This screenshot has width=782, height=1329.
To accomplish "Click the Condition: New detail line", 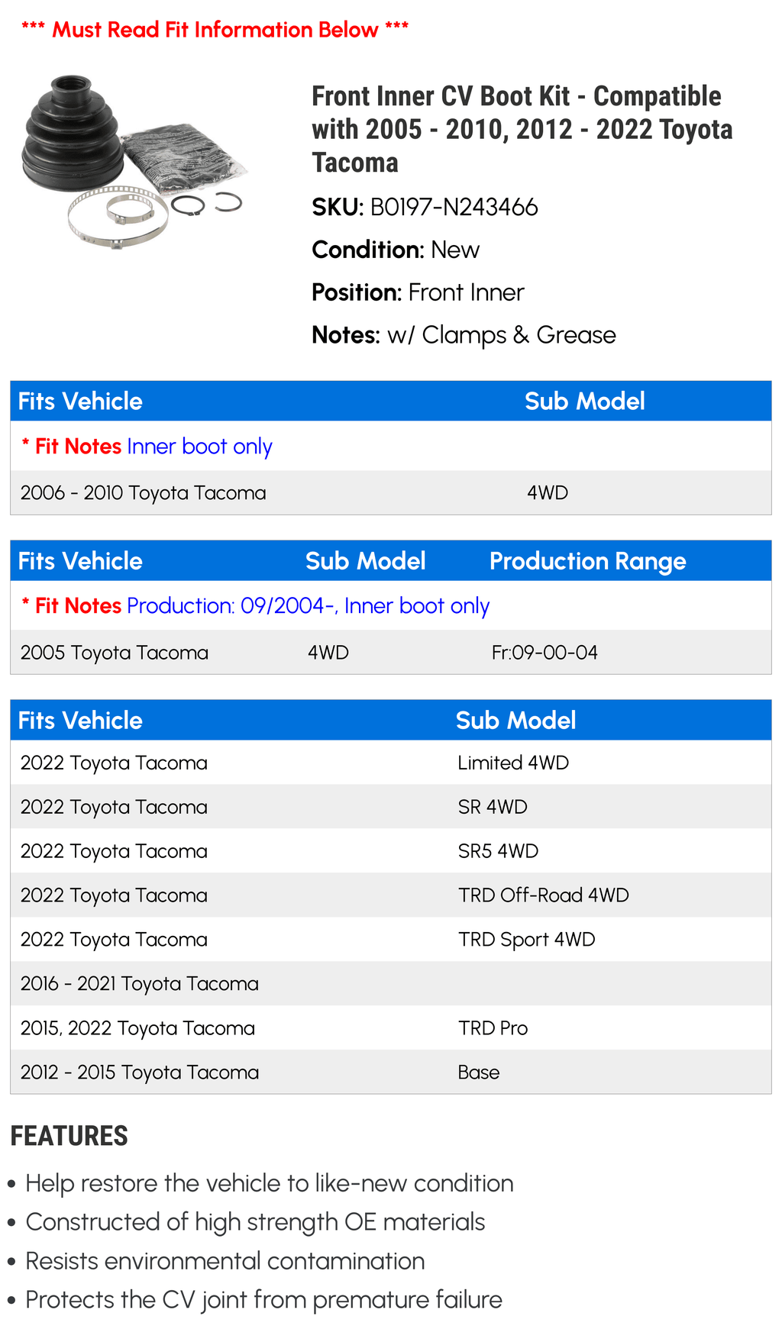I will click(x=396, y=250).
